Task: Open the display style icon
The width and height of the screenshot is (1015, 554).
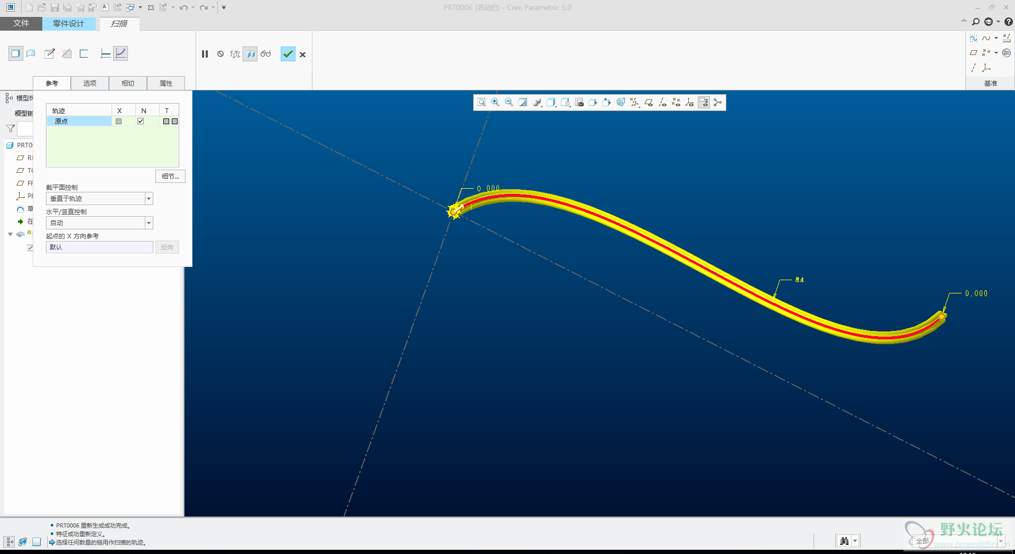Action: click(x=551, y=103)
